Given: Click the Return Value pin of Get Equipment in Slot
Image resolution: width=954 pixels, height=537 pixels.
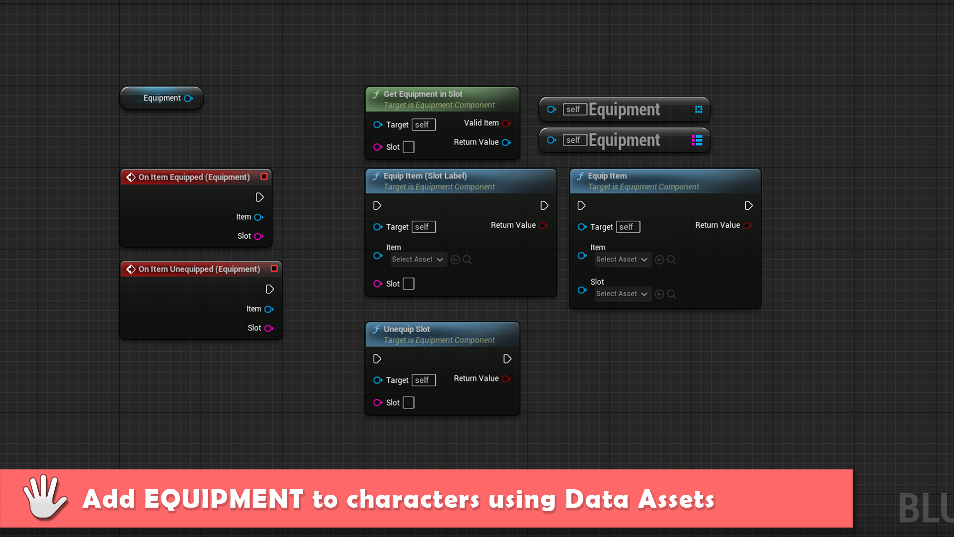Looking at the screenshot, I should point(506,143).
